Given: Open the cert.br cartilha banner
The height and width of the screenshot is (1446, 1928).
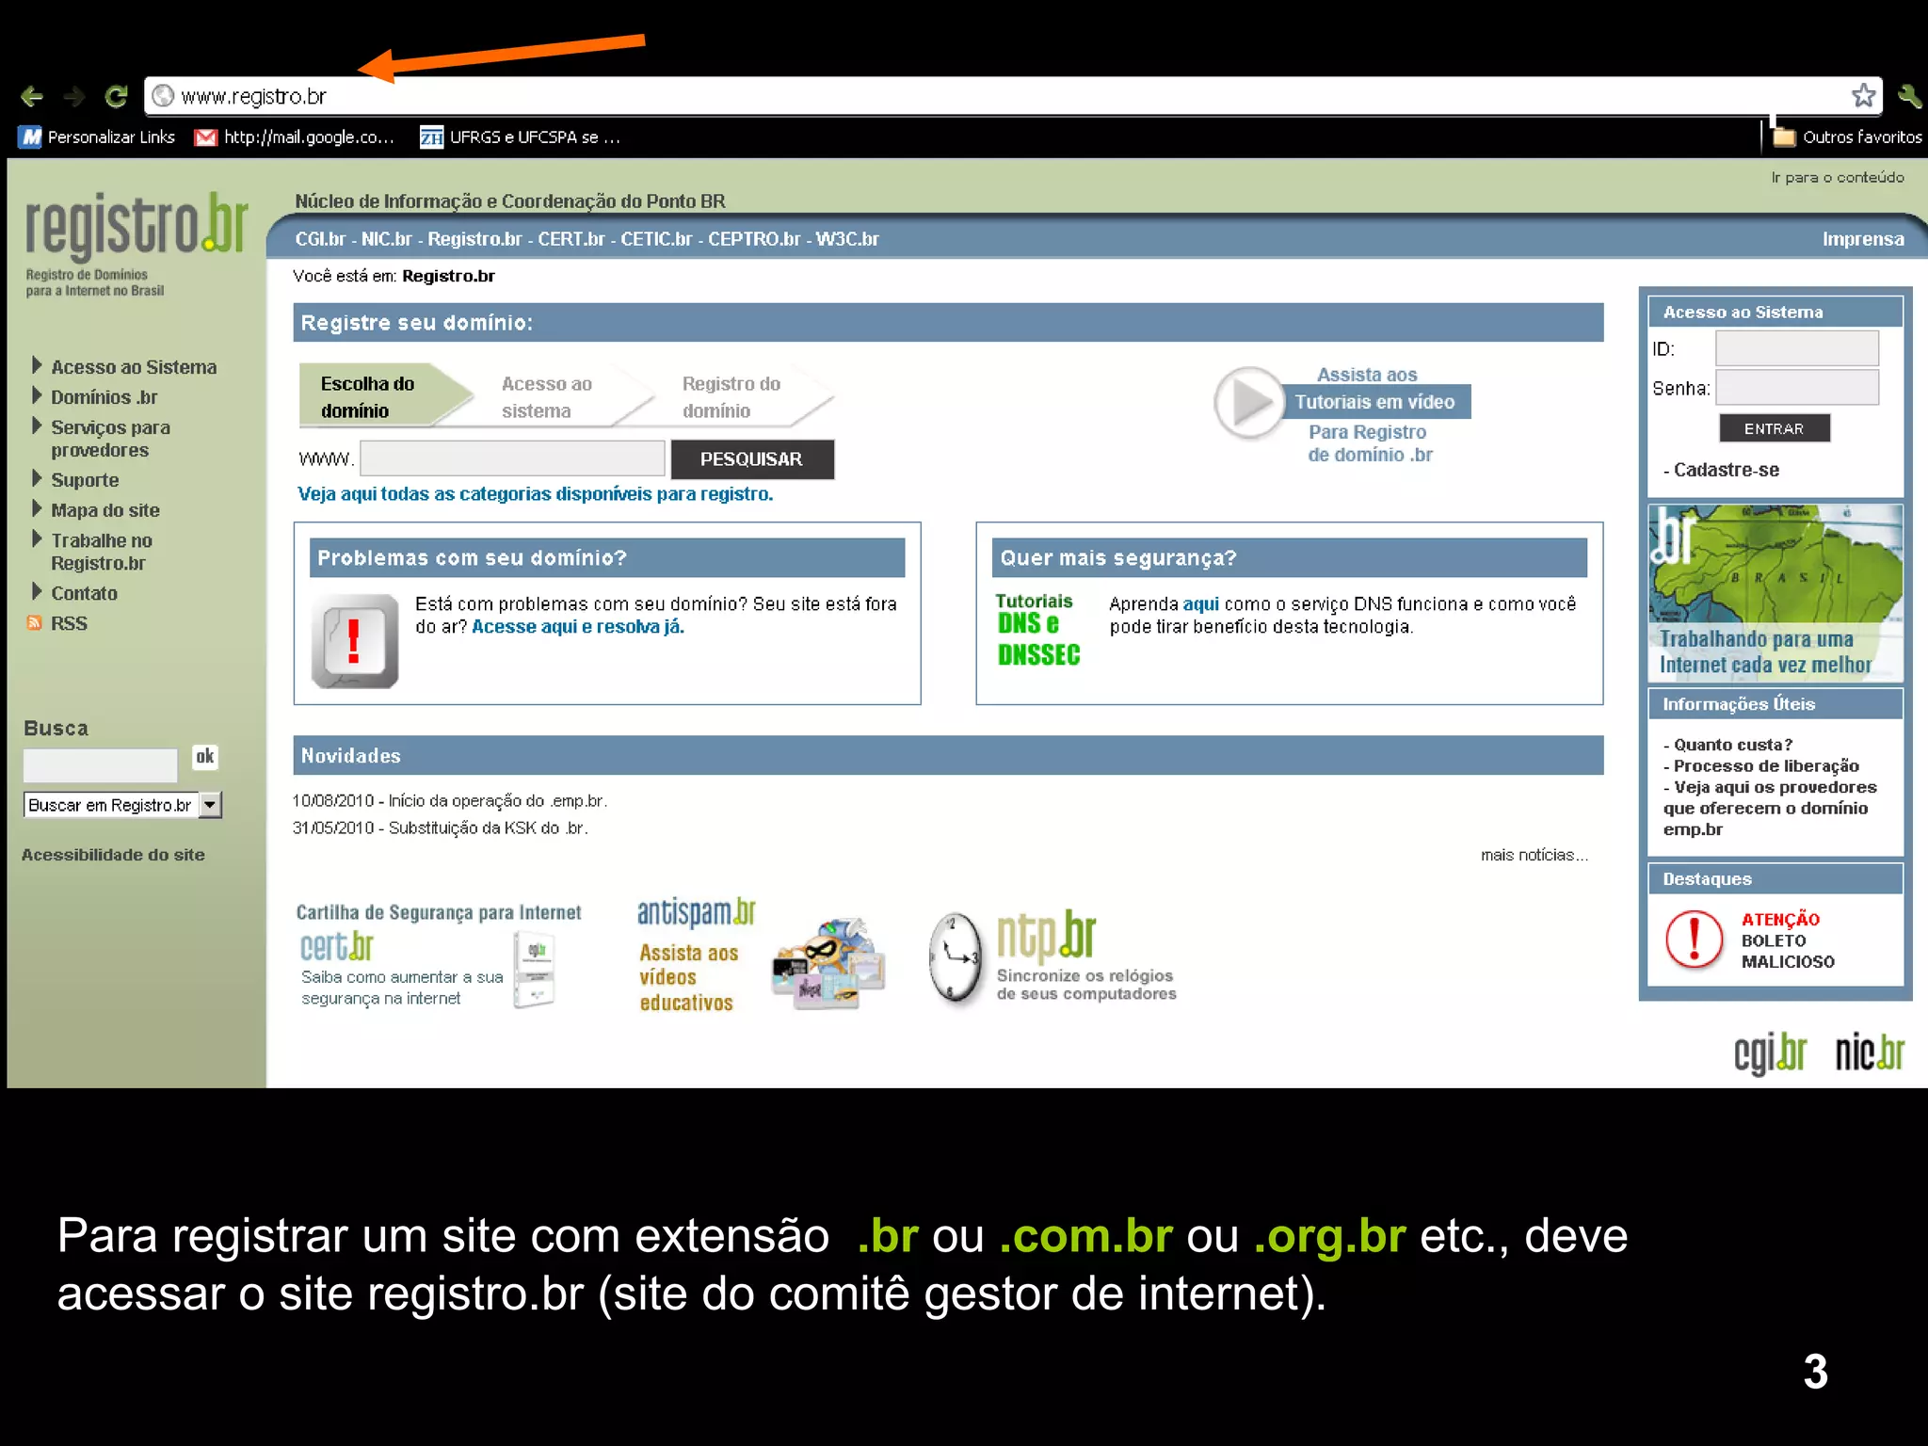Looking at the screenshot, I should pos(438,956).
